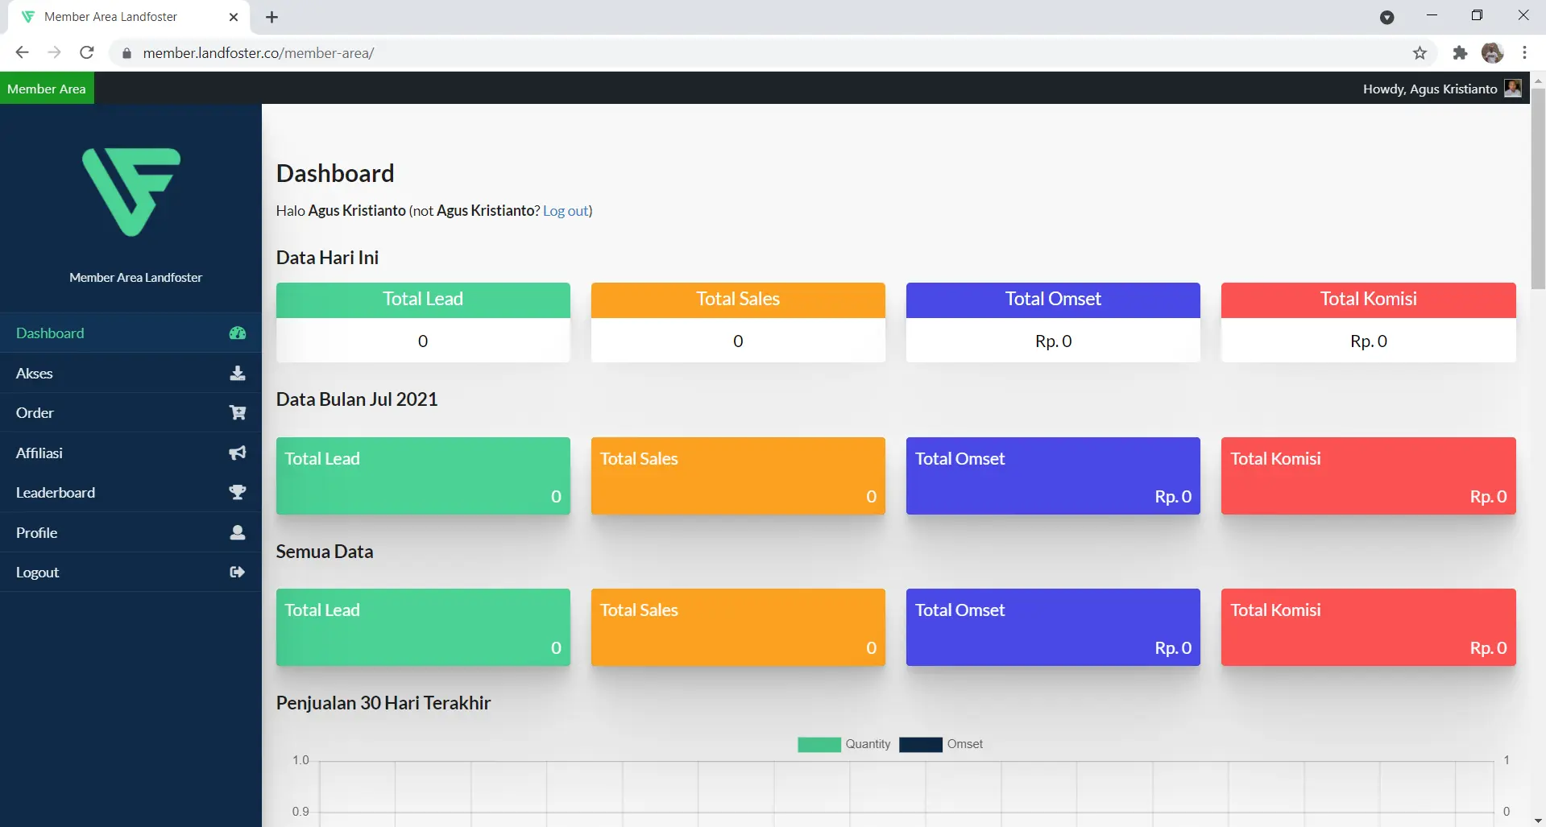Image resolution: width=1546 pixels, height=827 pixels.
Task: Reload the page with refresh button
Action: tap(87, 53)
